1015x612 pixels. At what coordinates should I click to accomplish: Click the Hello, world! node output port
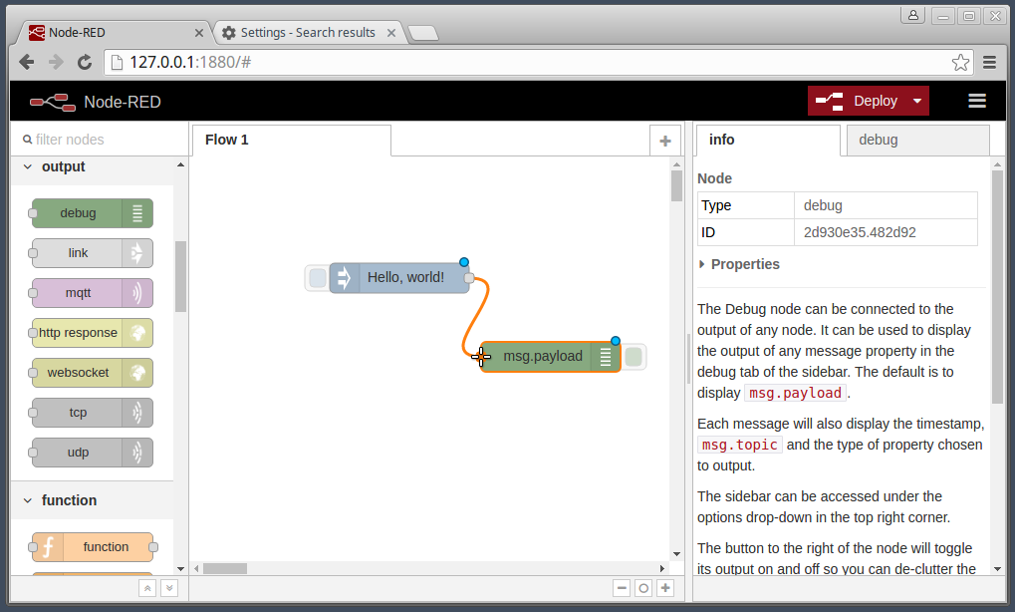[469, 278]
